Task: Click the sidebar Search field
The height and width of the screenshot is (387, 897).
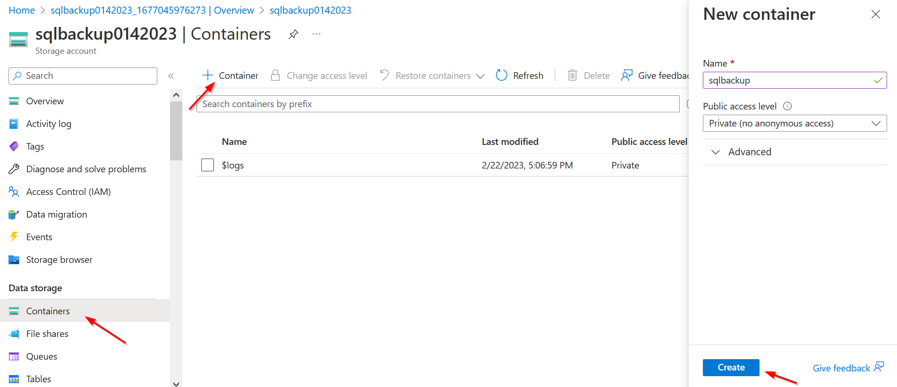Action: click(83, 76)
